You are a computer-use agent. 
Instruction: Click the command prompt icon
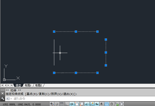pos(8,99)
